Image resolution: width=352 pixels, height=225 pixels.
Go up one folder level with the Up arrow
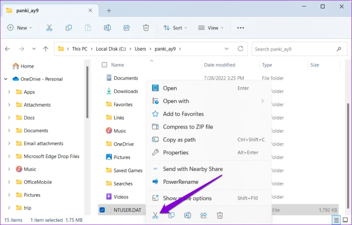coord(46,49)
